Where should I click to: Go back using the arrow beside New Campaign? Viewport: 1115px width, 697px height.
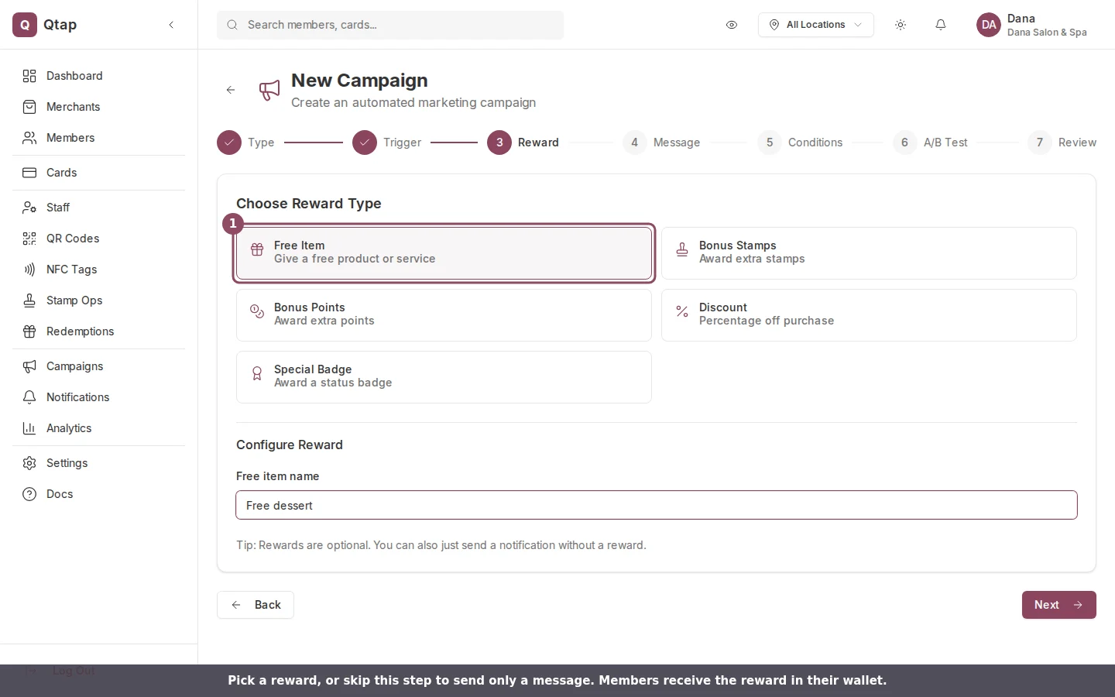pos(231,90)
